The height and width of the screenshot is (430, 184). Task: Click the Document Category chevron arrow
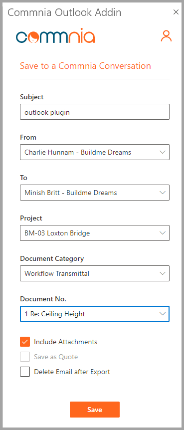163,273
